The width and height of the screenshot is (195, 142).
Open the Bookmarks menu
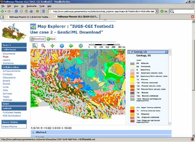[32, 6]
